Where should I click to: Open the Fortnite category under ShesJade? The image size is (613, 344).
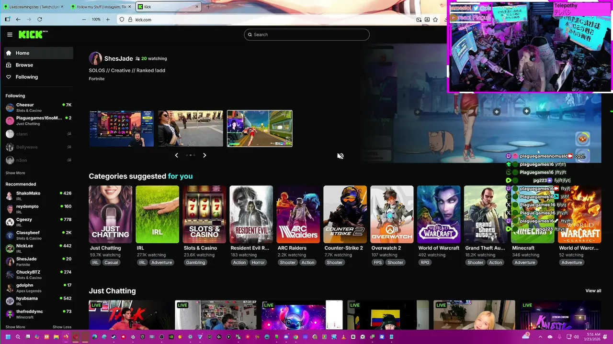(97, 79)
